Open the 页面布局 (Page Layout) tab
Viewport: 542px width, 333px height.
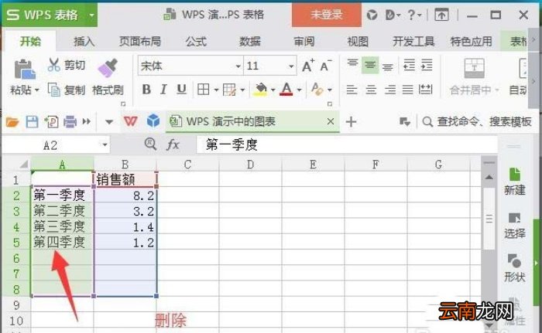pos(140,42)
